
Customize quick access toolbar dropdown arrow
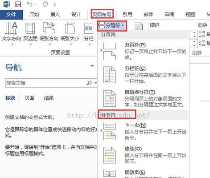click(55, 5)
